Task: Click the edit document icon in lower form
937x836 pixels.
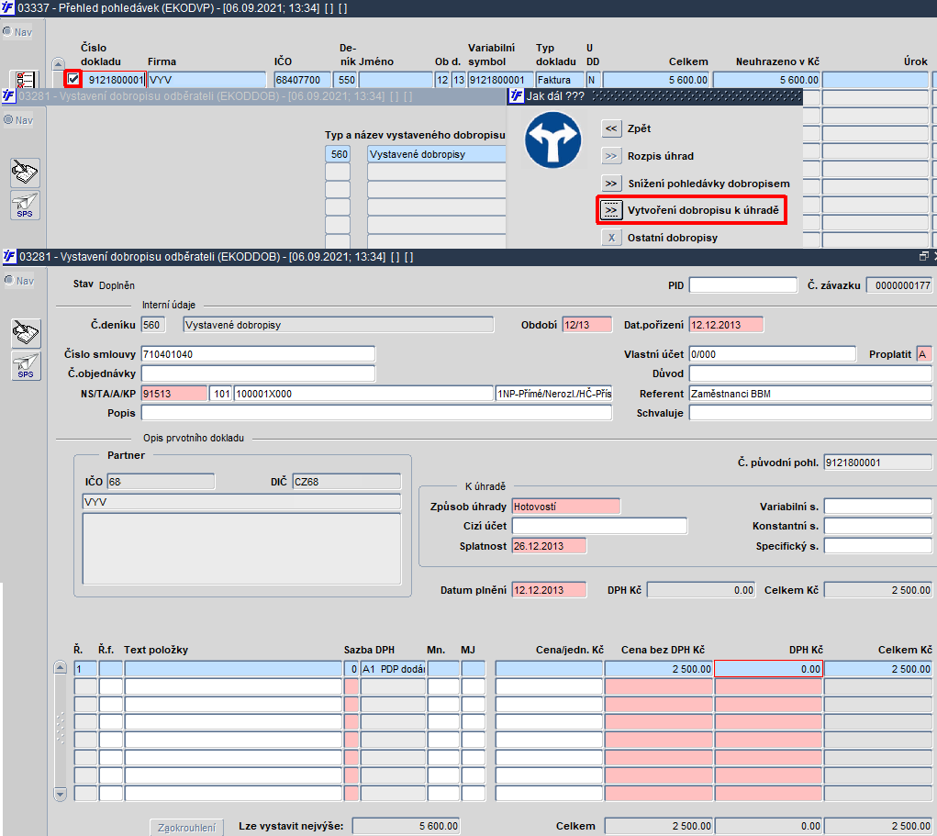Action: coord(26,333)
